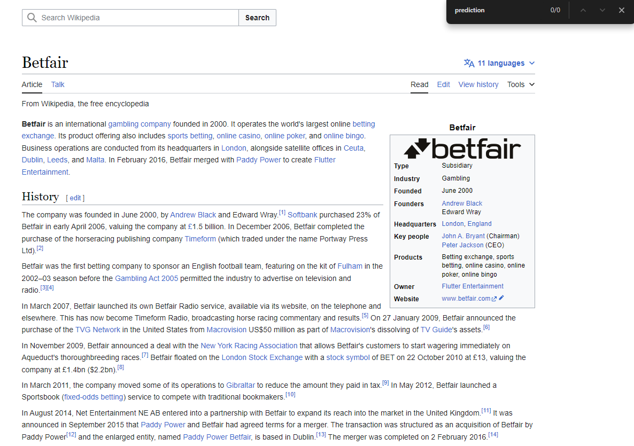
Task: Follow the online casino link
Action: pyautogui.click(x=238, y=136)
